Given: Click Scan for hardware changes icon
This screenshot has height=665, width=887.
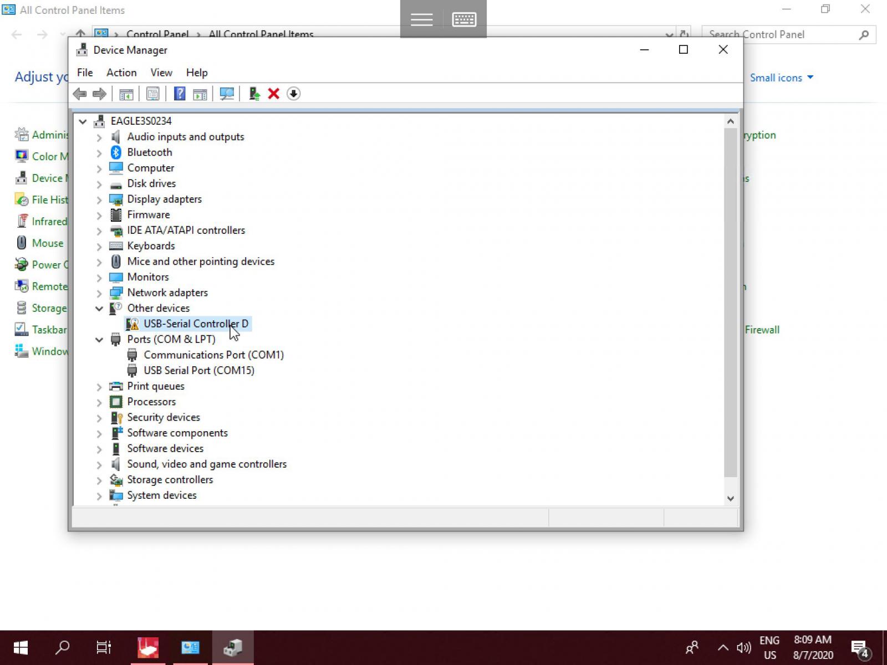Looking at the screenshot, I should [x=226, y=94].
